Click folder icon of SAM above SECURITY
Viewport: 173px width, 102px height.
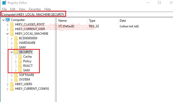[16, 47]
